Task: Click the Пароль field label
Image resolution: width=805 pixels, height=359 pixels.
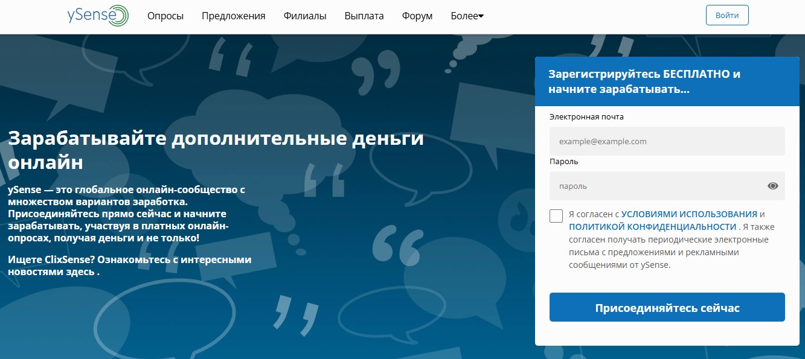Action: click(564, 162)
